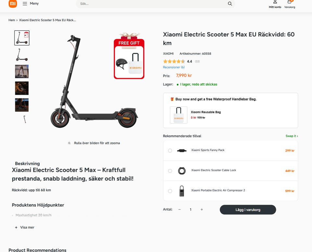
Task: Select Xiaomi Sports Fanny Pack option
Action: pos(170,150)
